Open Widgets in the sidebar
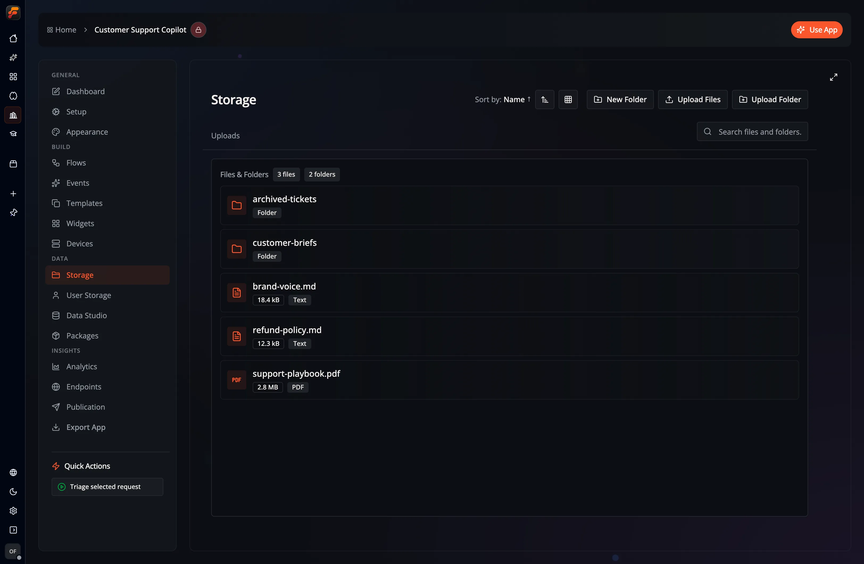Screen dimensions: 864x564 point(107,223)
